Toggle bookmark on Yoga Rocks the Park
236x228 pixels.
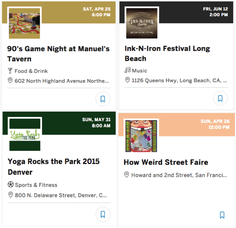(103, 214)
